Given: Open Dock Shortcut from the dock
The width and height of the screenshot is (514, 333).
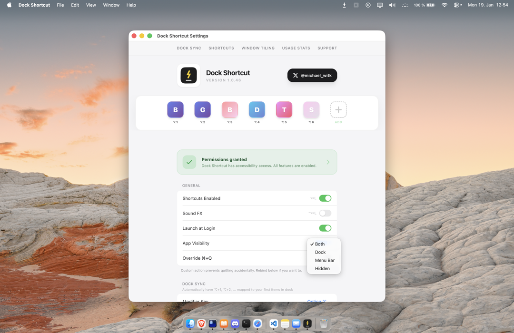Looking at the screenshot, I should [x=307, y=324].
